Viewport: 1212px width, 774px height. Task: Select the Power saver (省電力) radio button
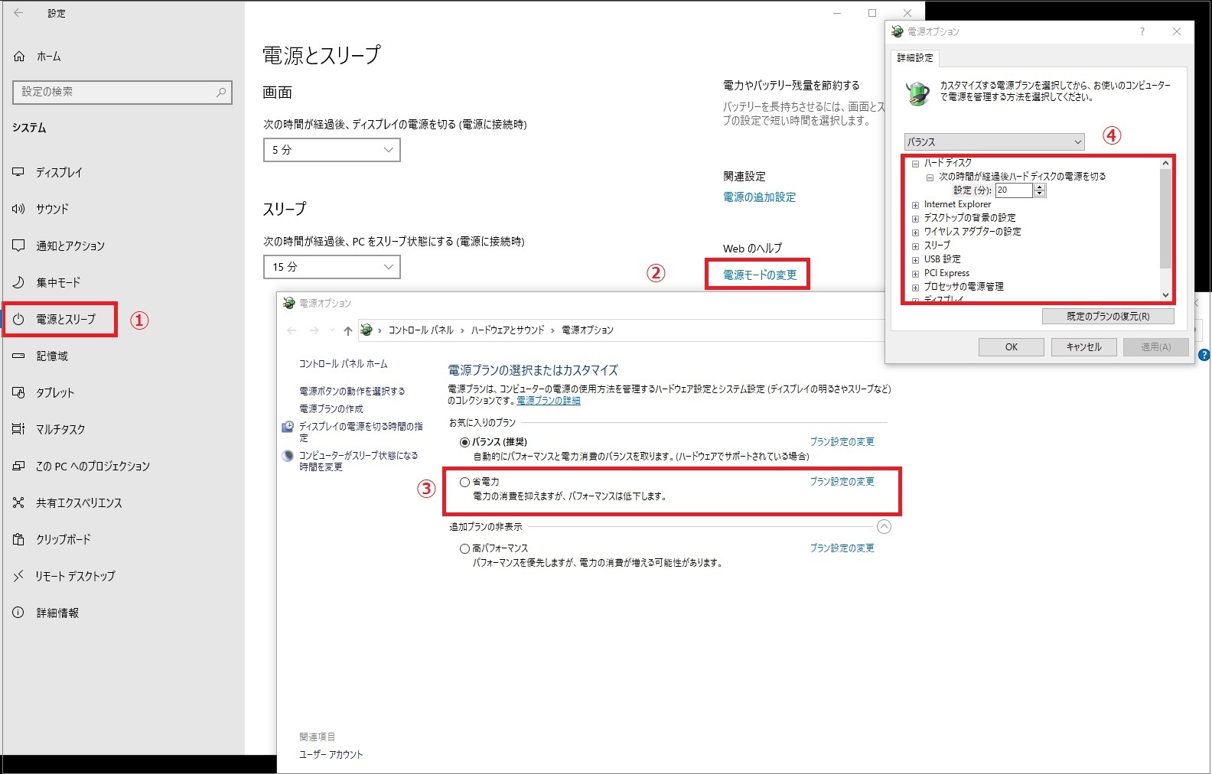pyautogui.click(x=464, y=482)
